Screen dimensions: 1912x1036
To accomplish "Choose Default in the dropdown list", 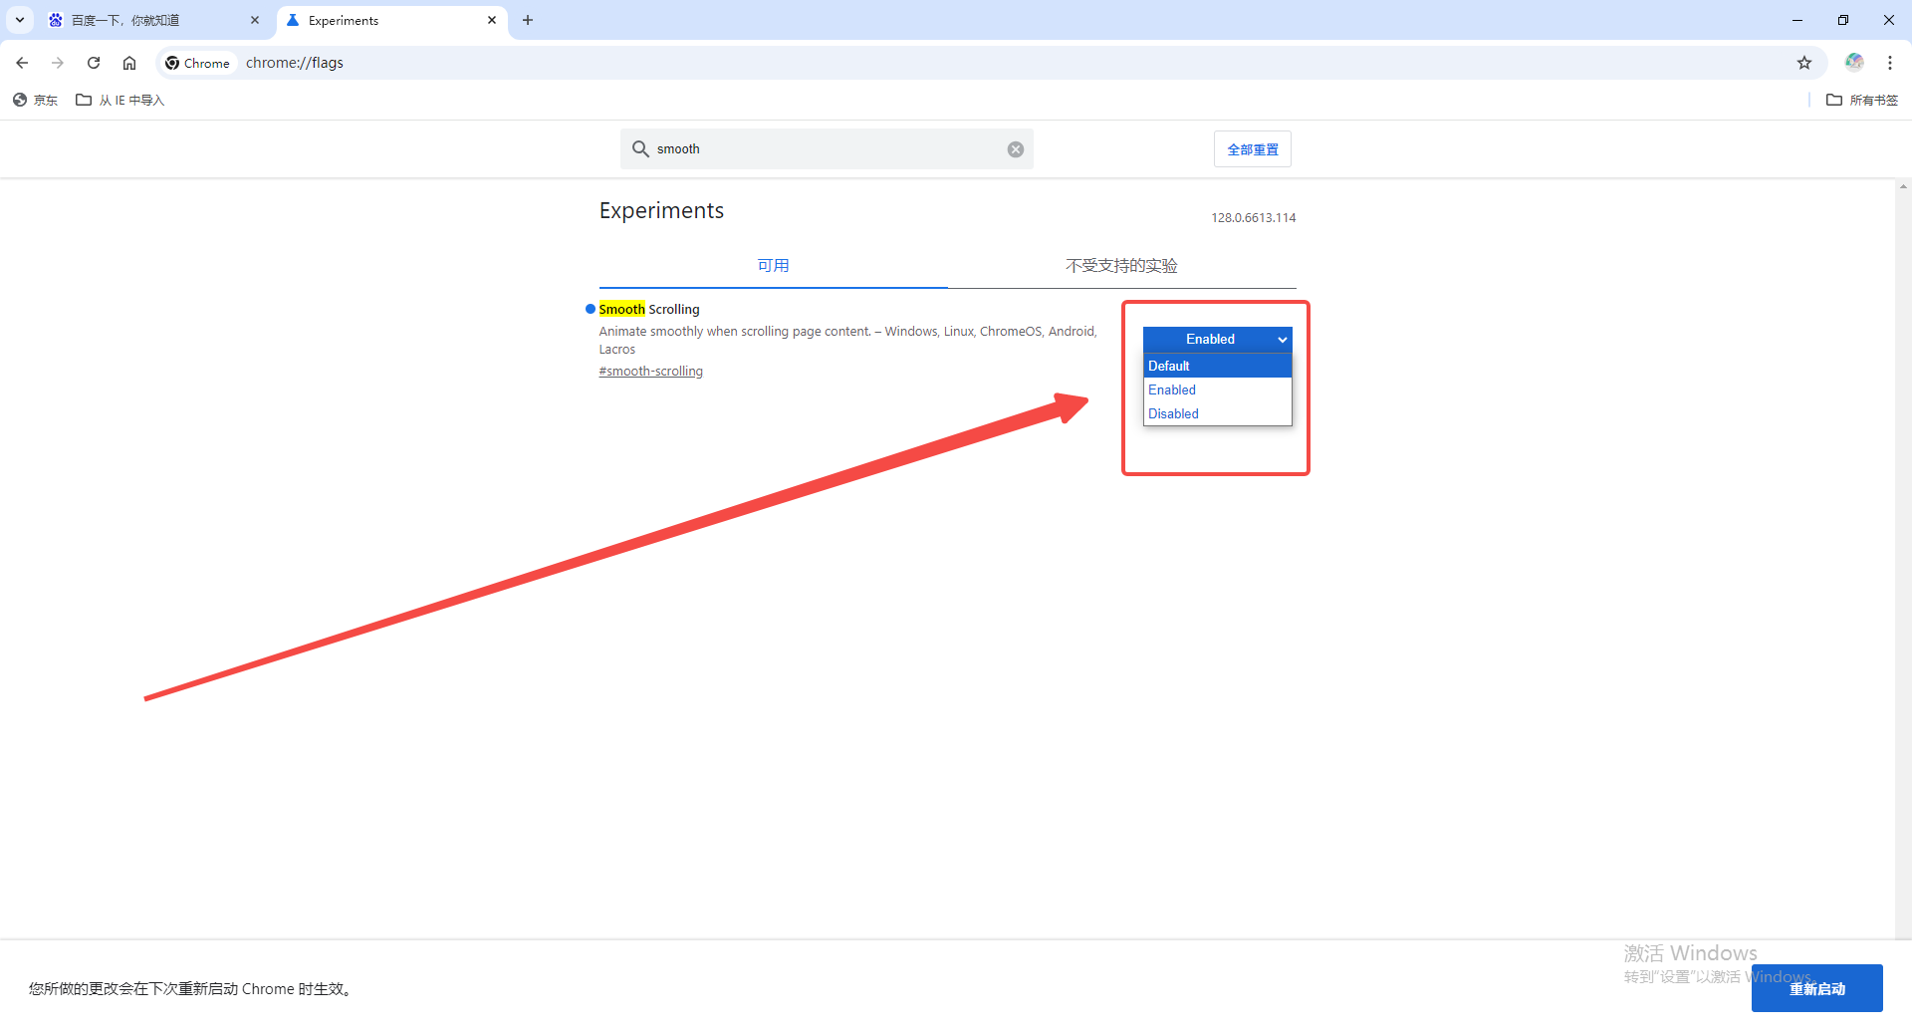I will pyautogui.click(x=1217, y=366).
